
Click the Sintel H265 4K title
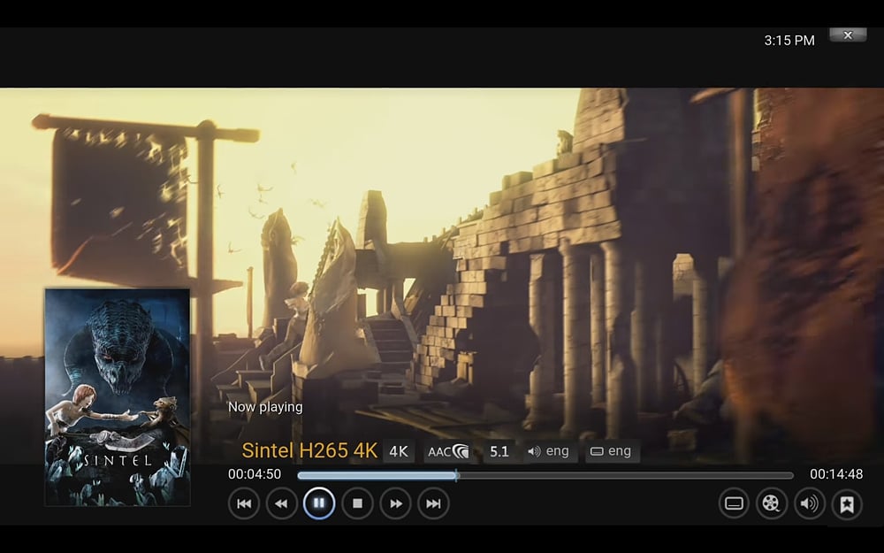[309, 450]
